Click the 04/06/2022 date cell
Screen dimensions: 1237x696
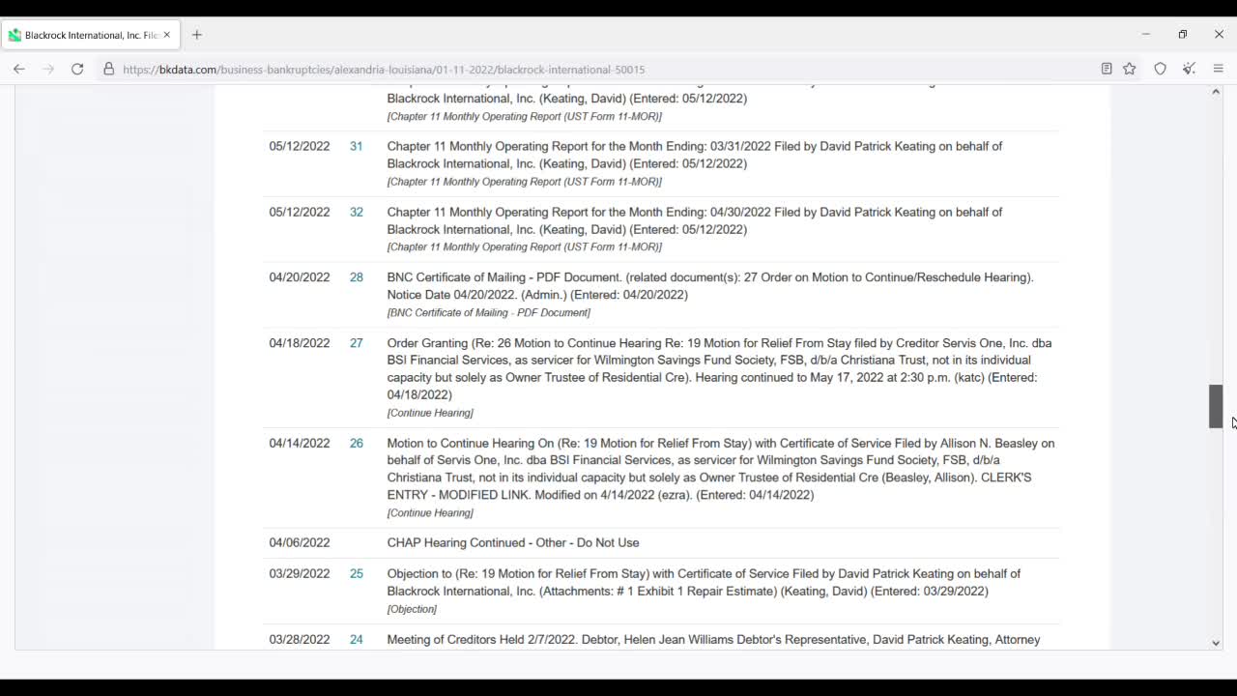(x=300, y=542)
